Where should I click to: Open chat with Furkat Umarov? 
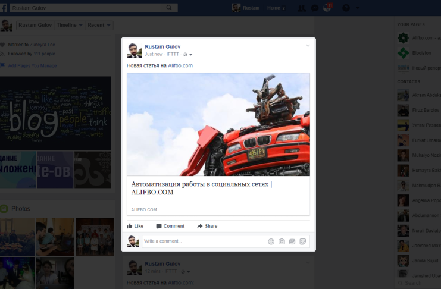(x=419, y=140)
